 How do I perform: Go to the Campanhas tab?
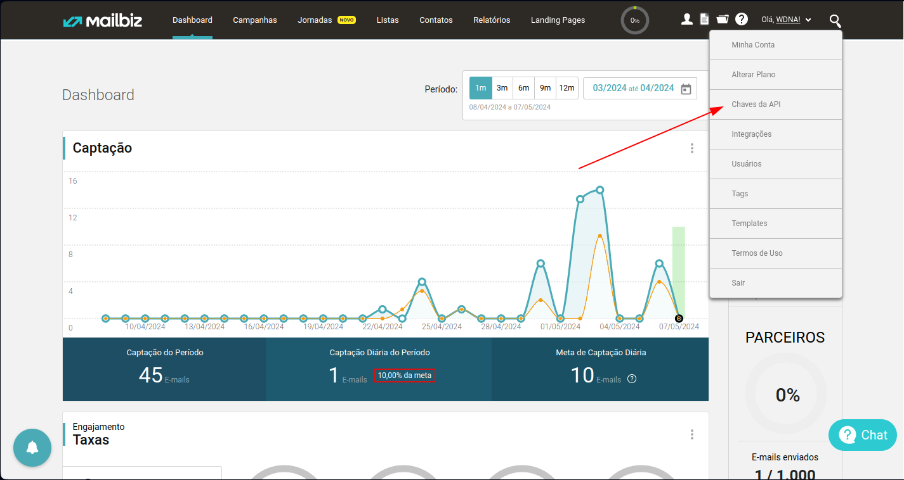pyautogui.click(x=255, y=20)
